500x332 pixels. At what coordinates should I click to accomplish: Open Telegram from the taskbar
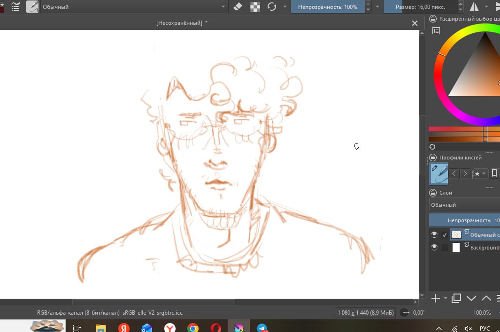[x=262, y=328]
